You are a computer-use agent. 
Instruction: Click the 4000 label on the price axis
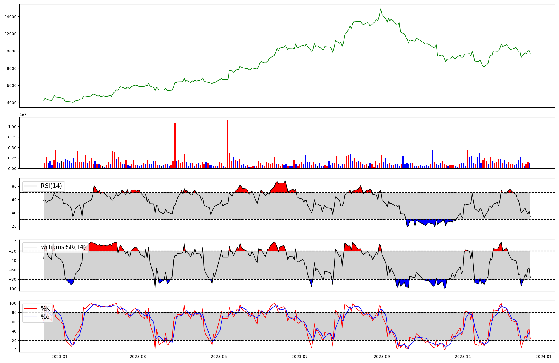[x=12, y=103]
